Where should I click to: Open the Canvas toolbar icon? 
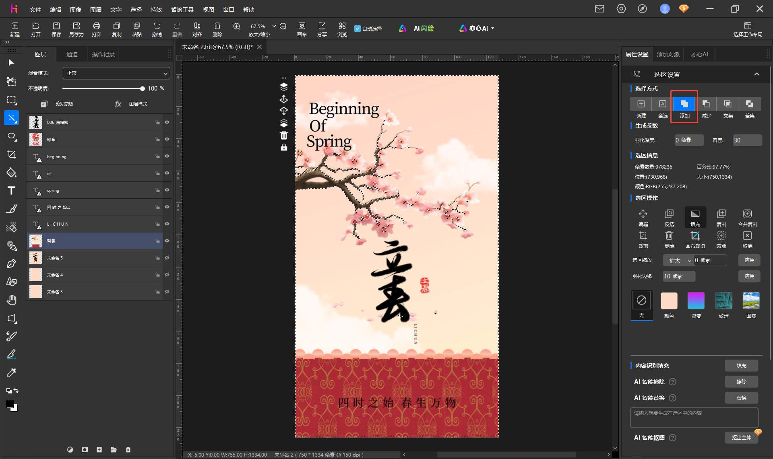302,29
